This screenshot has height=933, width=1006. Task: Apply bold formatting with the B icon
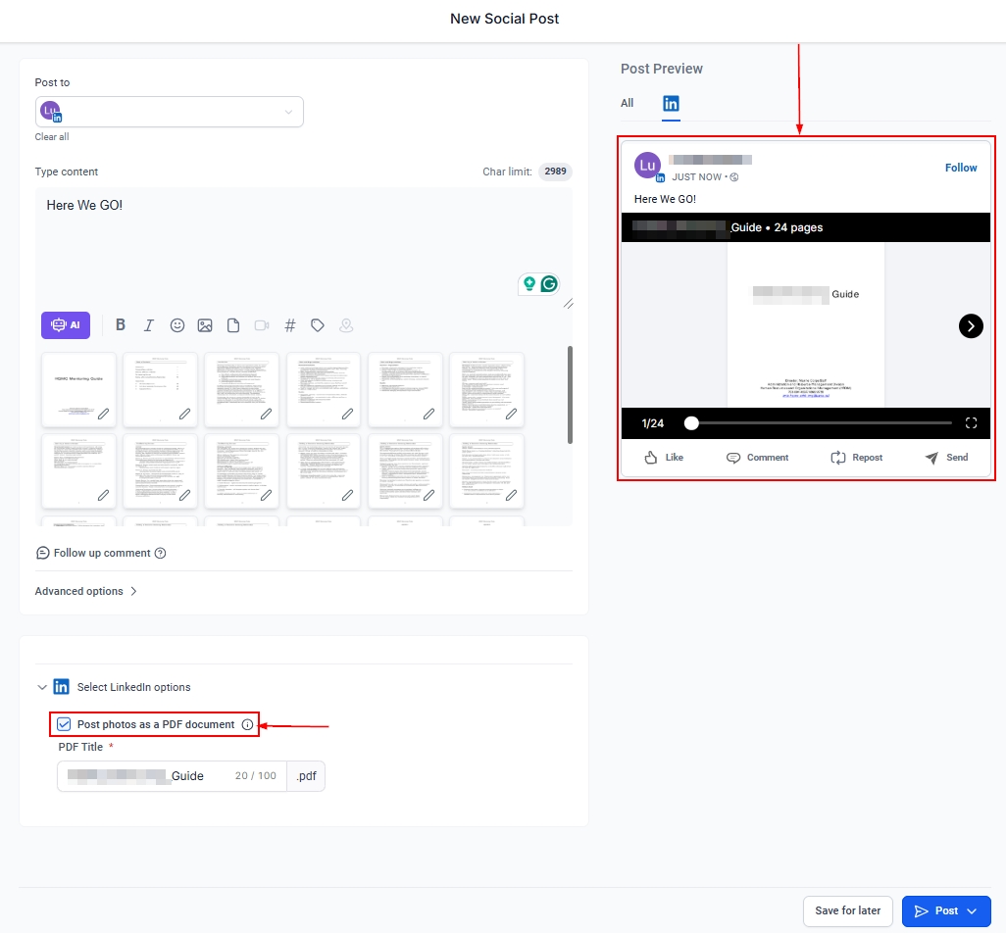click(121, 325)
